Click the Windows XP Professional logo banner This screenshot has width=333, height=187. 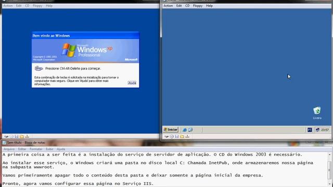(x=85, y=51)
